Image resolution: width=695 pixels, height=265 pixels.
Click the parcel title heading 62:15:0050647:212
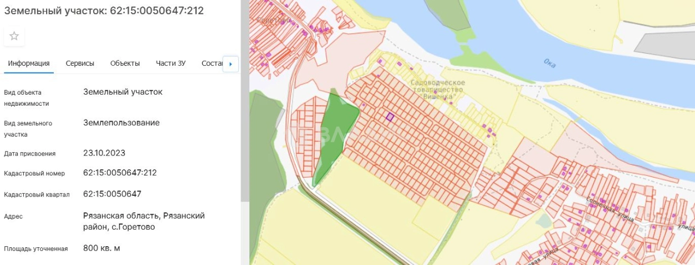coord(104,11)
